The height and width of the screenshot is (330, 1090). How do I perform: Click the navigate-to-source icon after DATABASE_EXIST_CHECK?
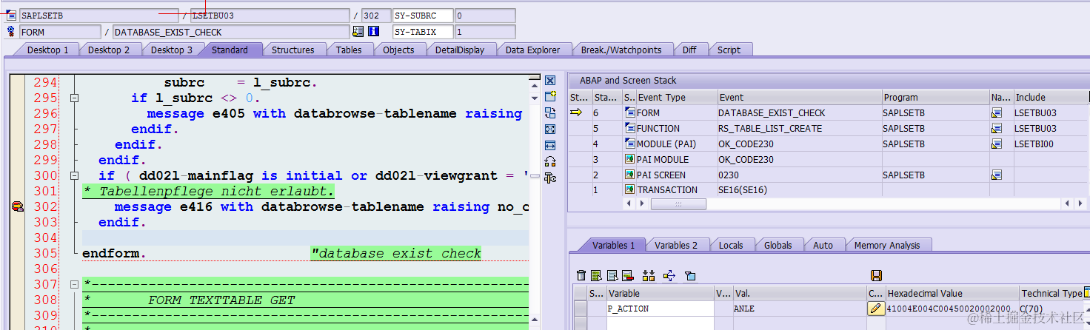(358, 31)
